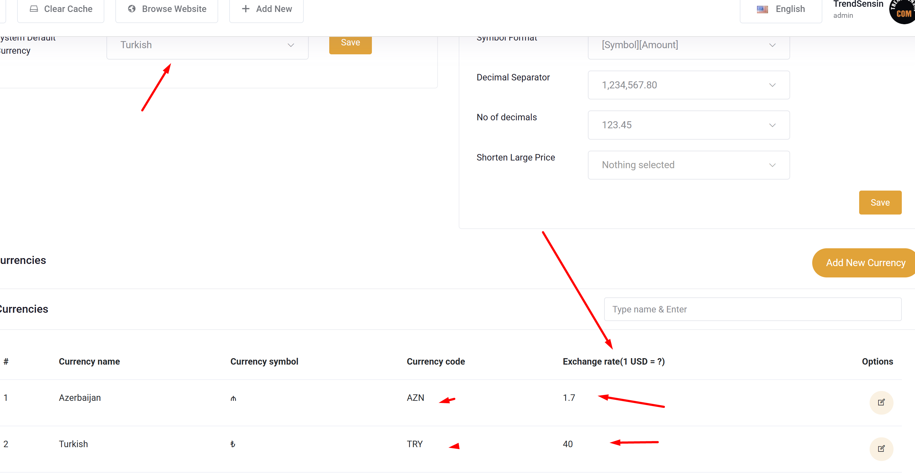Click the lira symbol in Turkish row
915x476 pixels.
233,444
